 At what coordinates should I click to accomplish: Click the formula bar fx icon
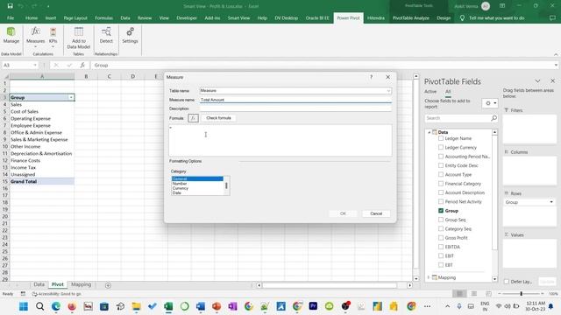pyautogui.click(x=82, y=65)
